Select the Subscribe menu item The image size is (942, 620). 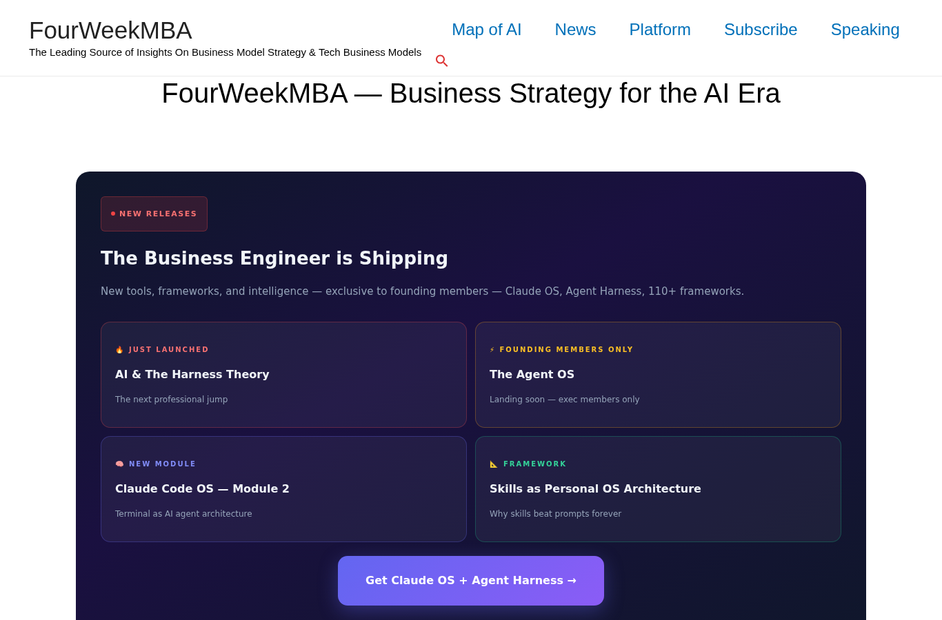pos(761,30)
